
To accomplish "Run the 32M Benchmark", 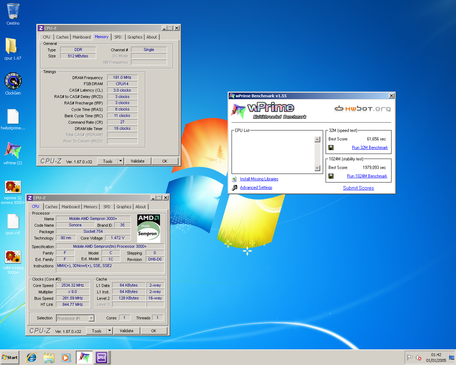I will (x=370, y=148).
